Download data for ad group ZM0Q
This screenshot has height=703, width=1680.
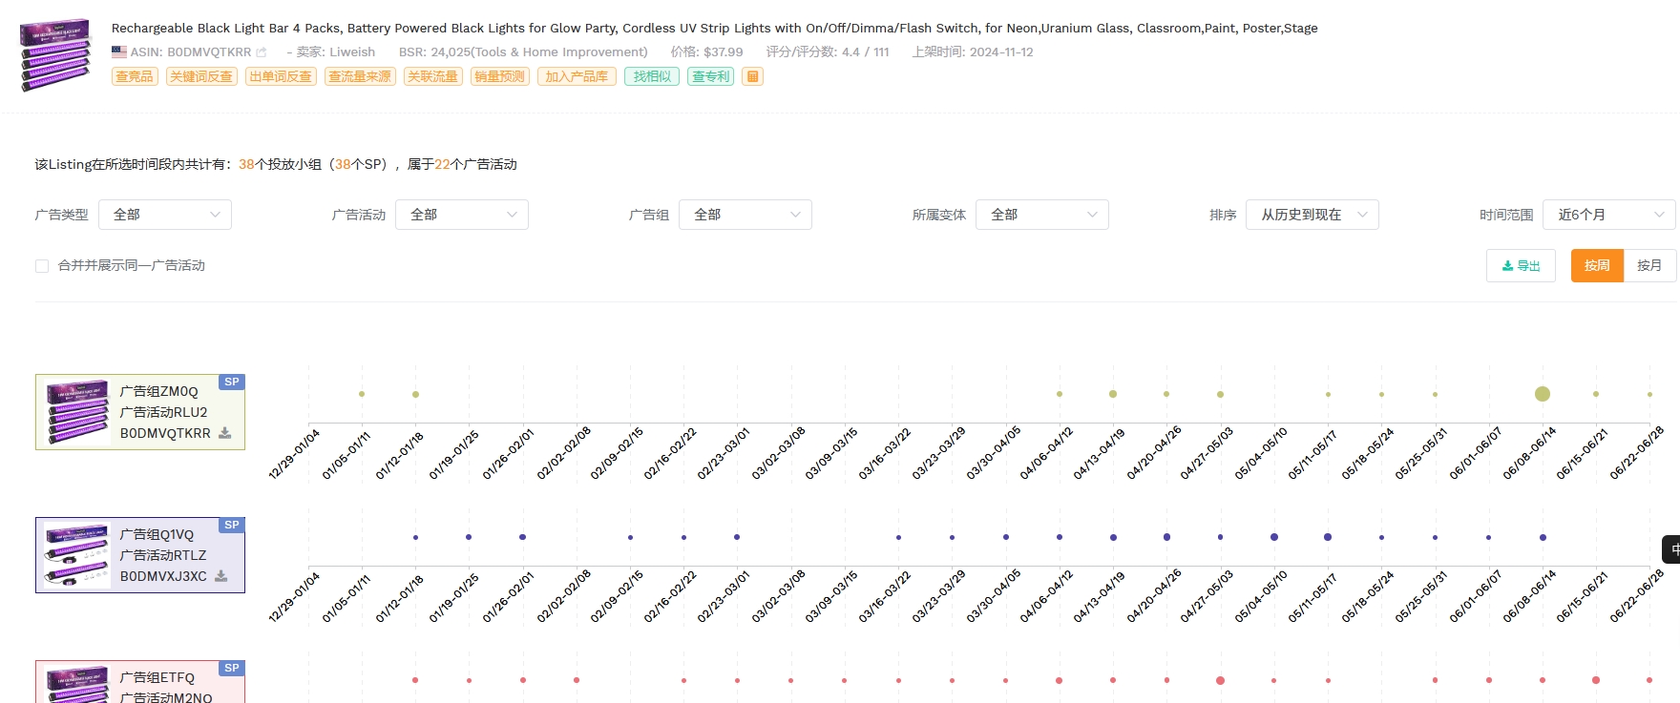tap(225, 433)
